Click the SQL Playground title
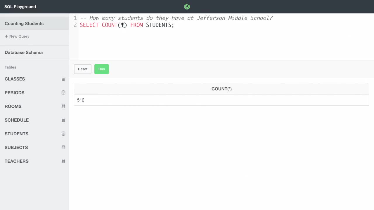Screen dimensions: 374x210 pyautogui.click(x=20, y=6)
